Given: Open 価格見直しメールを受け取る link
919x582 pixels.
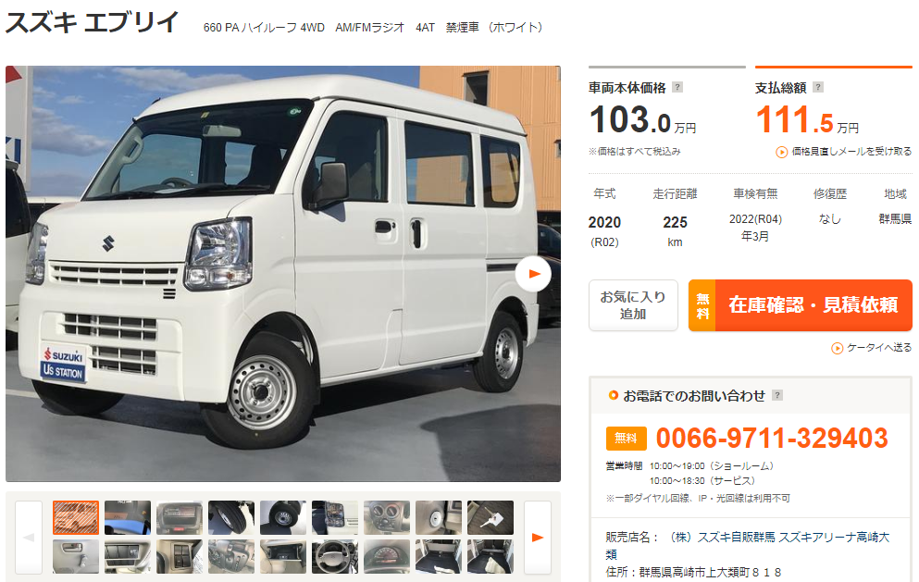Looking at the screenshot, I should click(851, 151).
